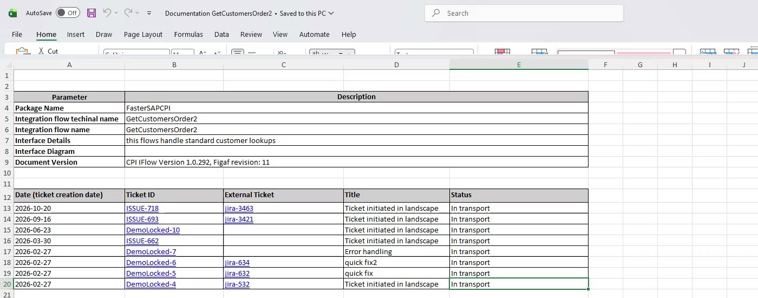Viewport: 758px width, 298px height.
Task: Open the Customize Quick Access Toolbar menu
Action: (x=149, y=13)
